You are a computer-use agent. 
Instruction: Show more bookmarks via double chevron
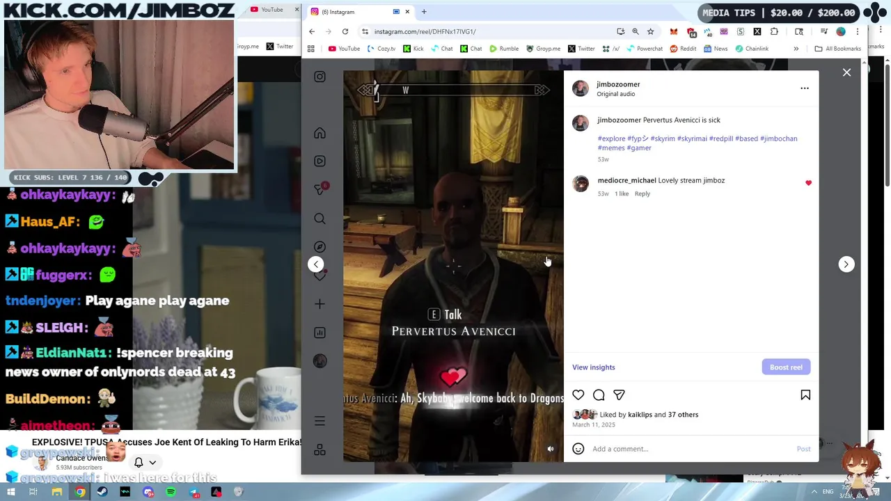(796, 49)
